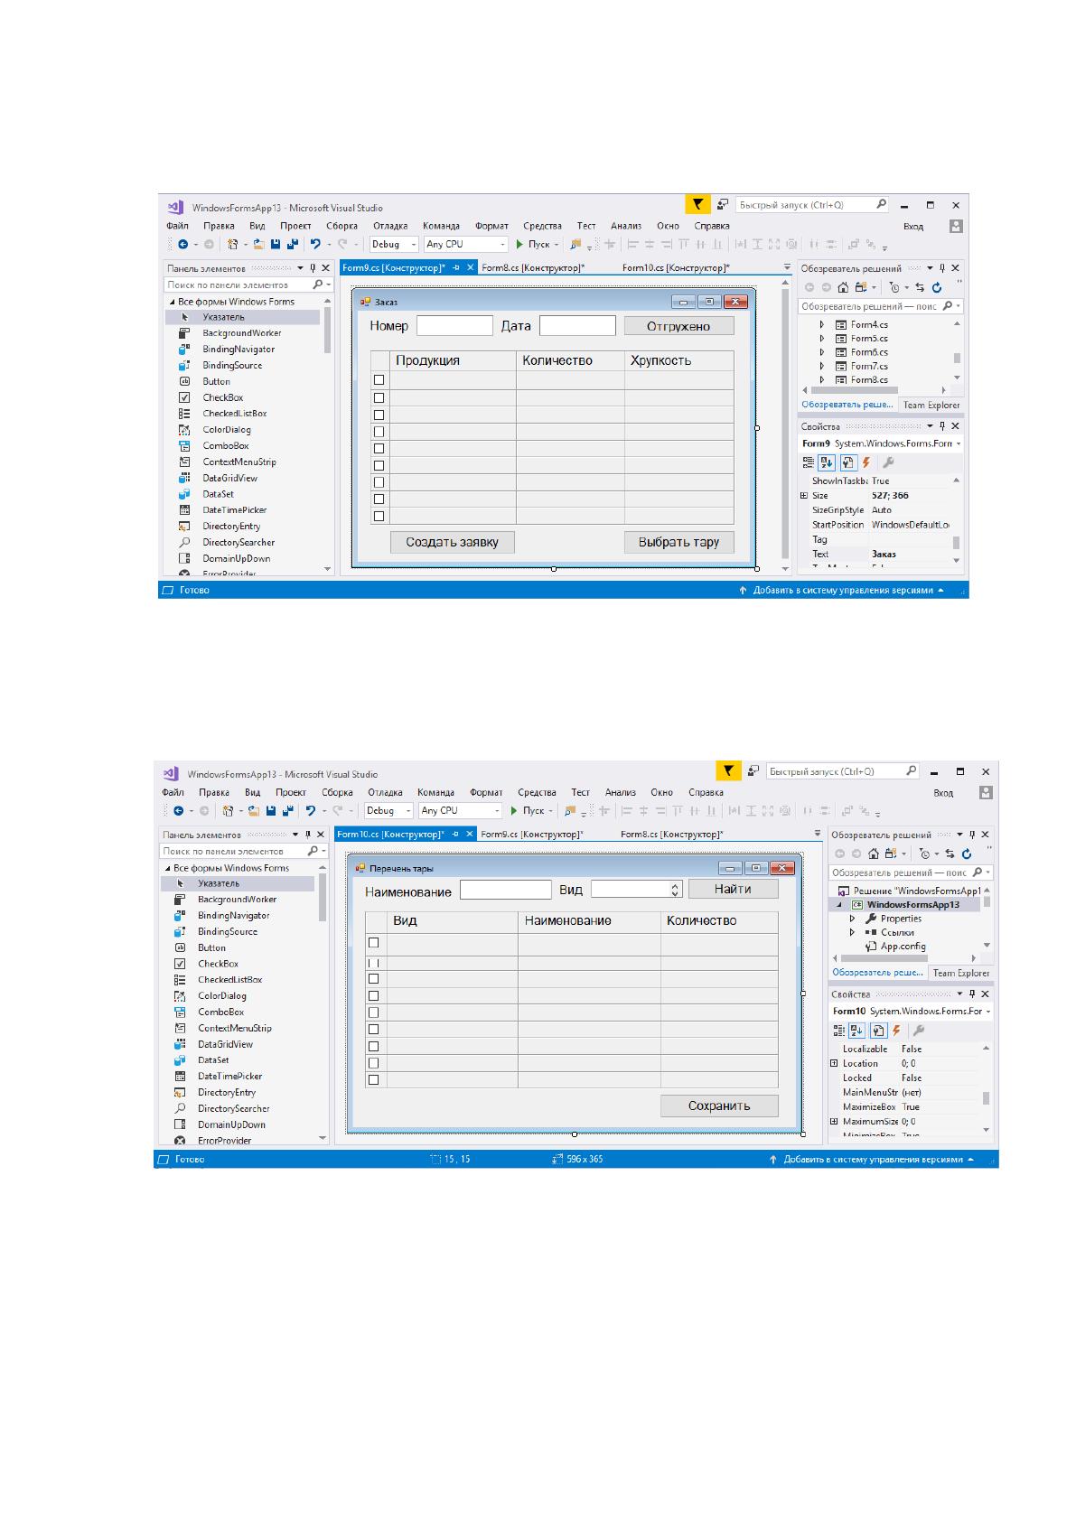Expand the Form4.cs node in the Solution Explorer

pyautogui.click(x=822, y=324)
